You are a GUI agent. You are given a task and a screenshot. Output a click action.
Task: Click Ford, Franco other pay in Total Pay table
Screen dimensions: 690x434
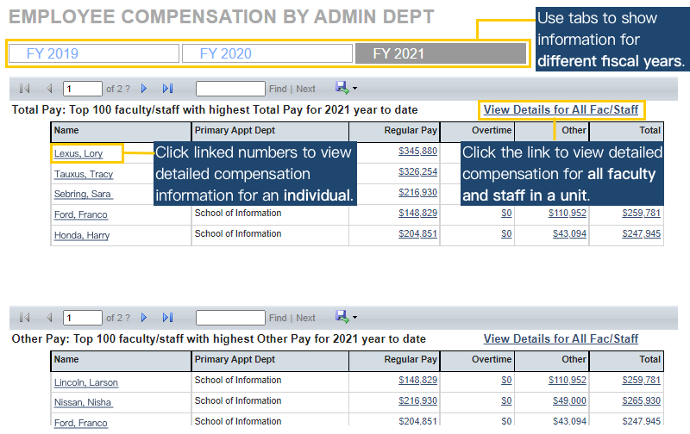568,213
